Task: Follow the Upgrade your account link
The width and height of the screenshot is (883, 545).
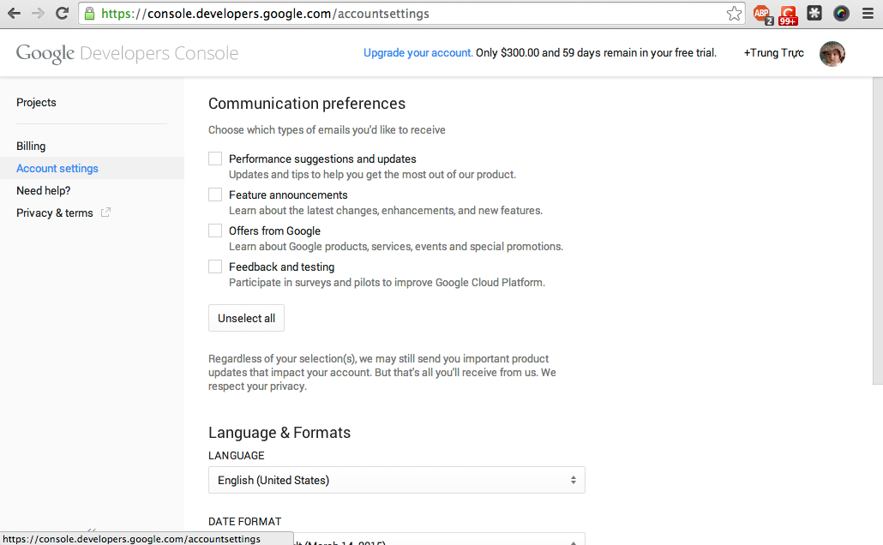Action: [417, 53]
